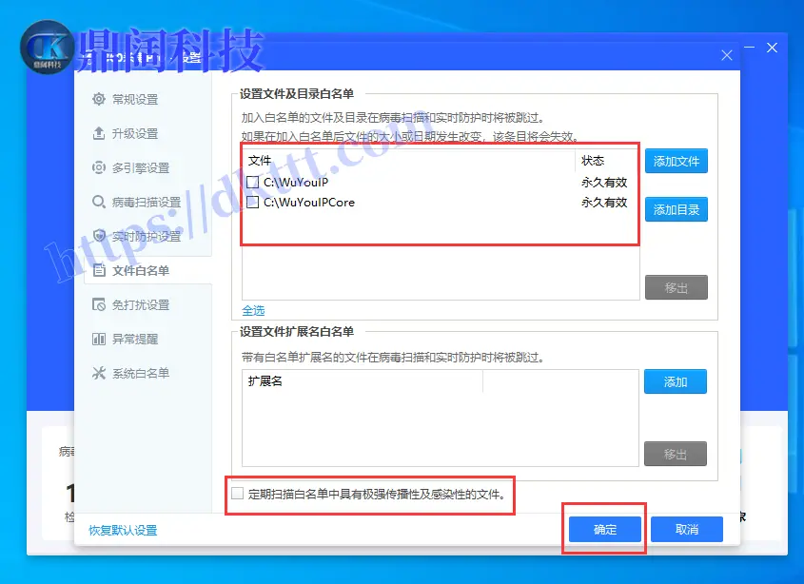This screenshot has height=584, width=804.
Task: Click 添加 button for extension whitelist
Action: click(x=676, y=381)
